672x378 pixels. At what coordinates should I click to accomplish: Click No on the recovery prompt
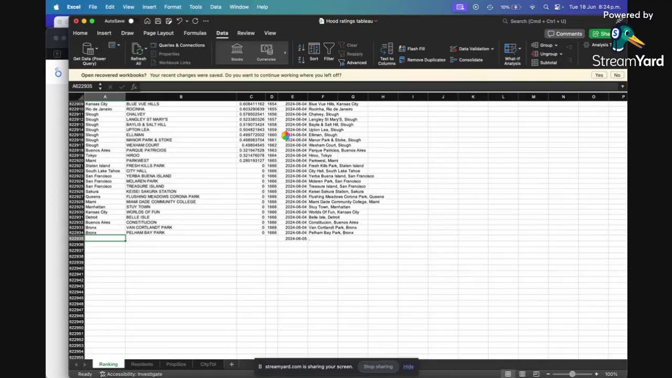click(617, 75)
